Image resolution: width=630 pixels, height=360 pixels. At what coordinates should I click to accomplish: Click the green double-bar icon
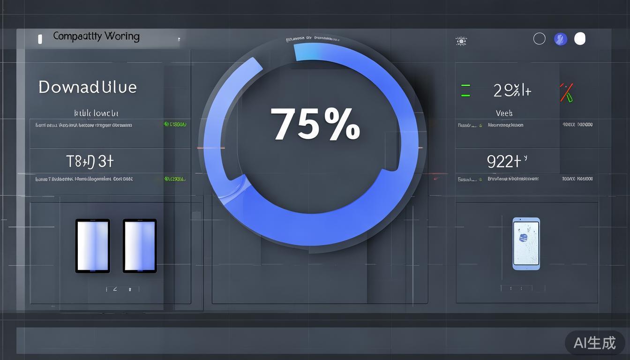tap(465, 90)
